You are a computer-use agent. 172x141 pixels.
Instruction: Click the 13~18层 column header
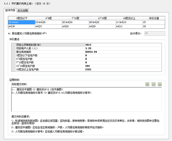[102, 18]
